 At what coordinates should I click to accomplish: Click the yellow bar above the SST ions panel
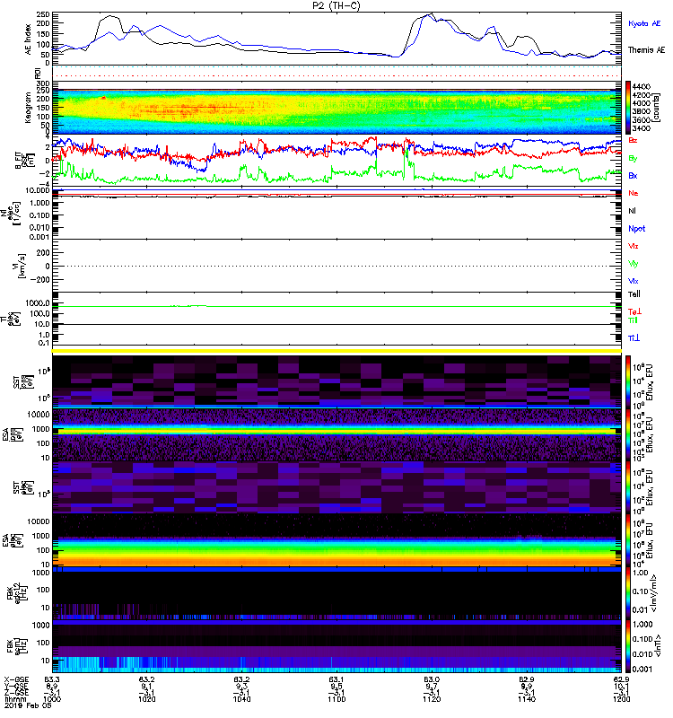[336, 351]
